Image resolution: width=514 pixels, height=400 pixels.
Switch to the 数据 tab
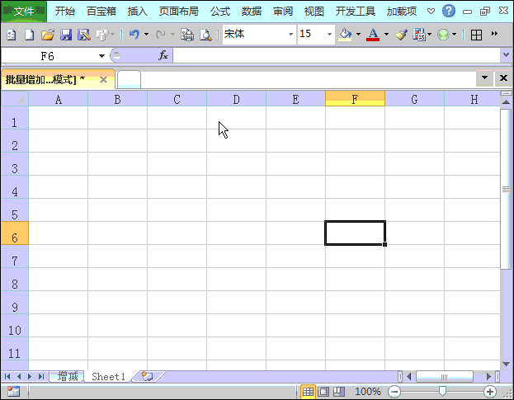click(252, 12)
